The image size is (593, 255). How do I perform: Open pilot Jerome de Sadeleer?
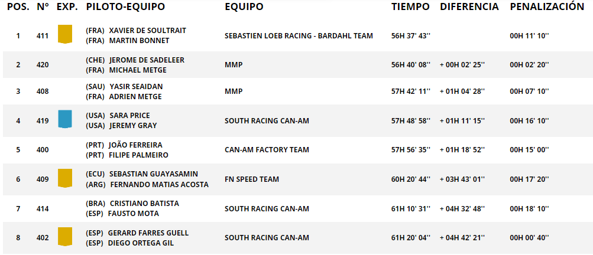pos(147,60)
